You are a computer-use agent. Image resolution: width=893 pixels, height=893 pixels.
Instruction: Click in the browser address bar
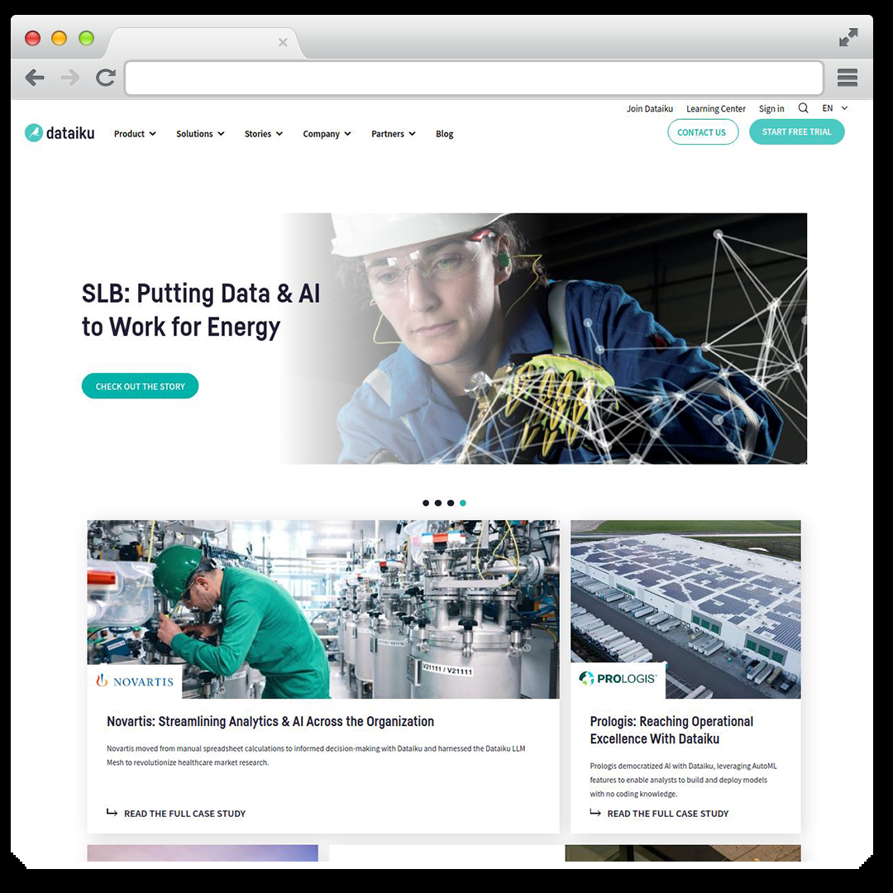coord(474,78)
